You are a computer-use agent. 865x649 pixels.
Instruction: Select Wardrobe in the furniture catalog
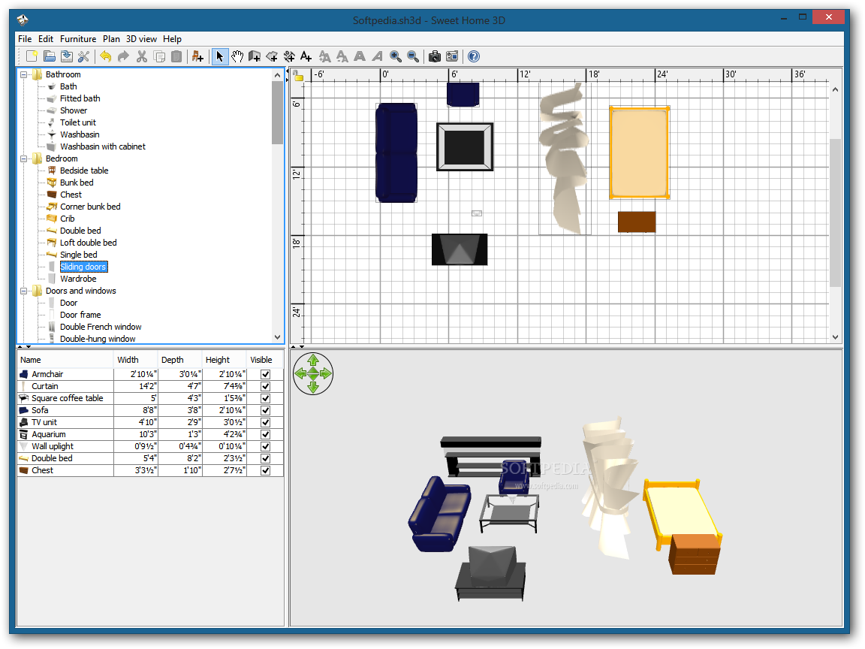[x=78, y=279]
